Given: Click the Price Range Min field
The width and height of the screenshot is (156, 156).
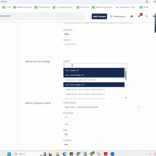Looking at the screenshot, I should tap(102, 117).
